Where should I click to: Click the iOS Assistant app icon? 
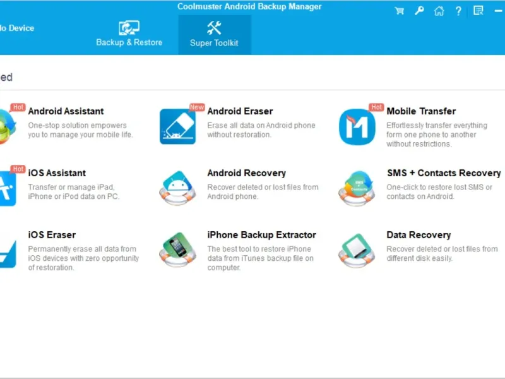8,188
